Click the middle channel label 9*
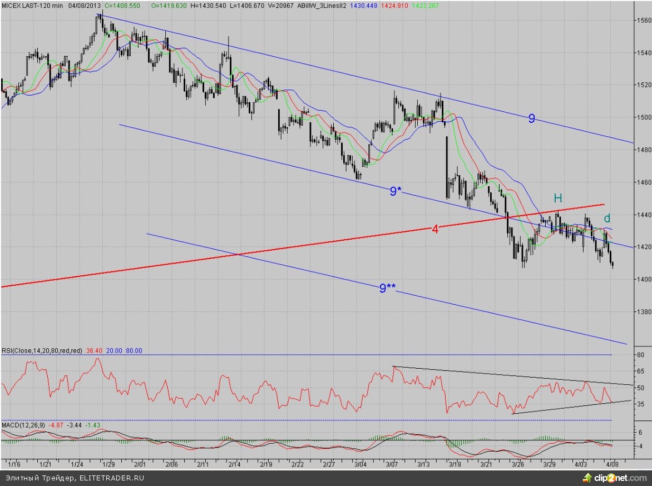 [396, 191]
